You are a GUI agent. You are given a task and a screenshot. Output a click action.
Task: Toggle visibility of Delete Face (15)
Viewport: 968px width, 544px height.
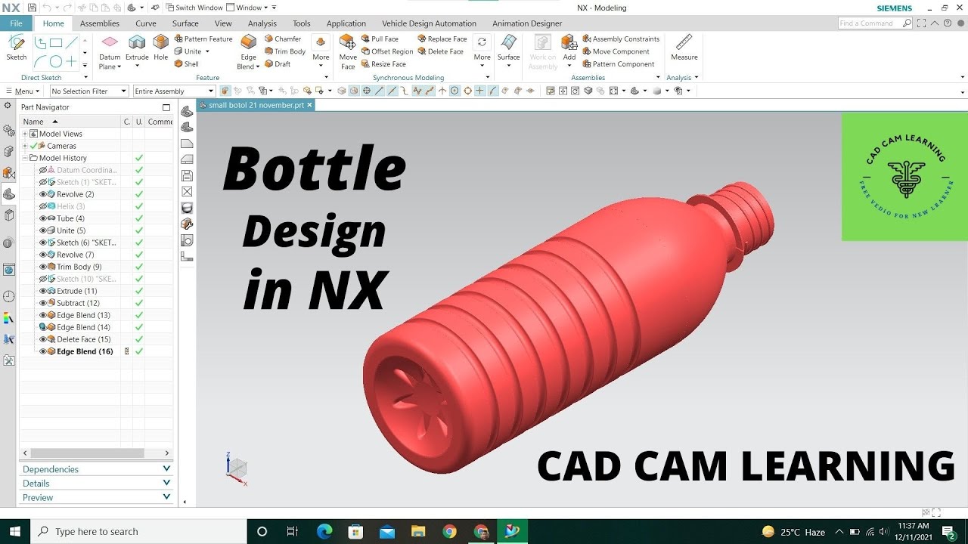click(43, 339)
